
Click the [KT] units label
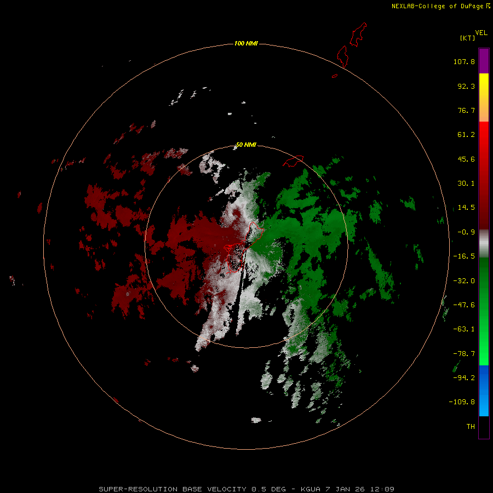click(x=468, y=38)
